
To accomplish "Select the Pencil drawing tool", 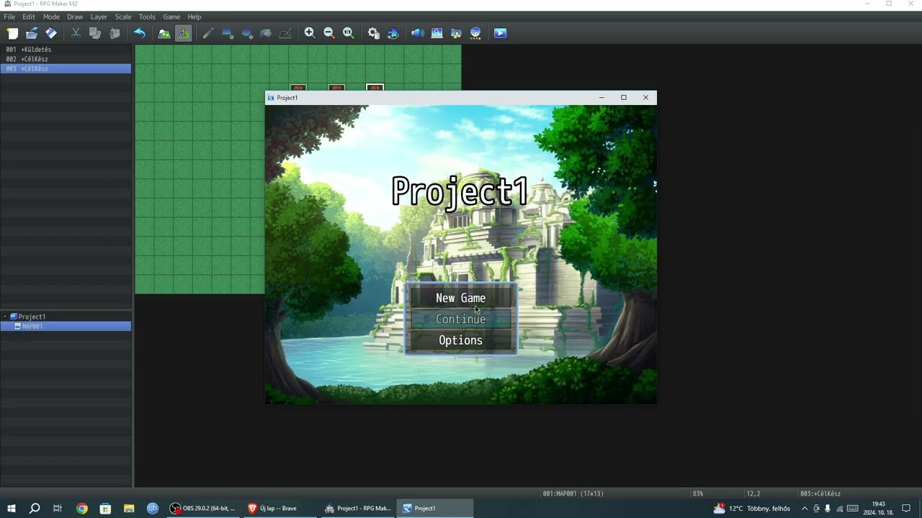I will [208, 33].
